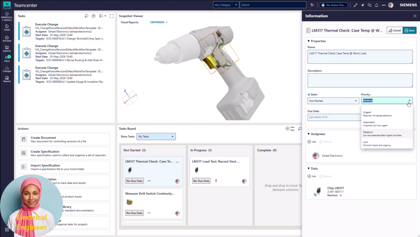Image resolution: width=420 pixels, height=237 pixels.
Task: Open Tasks panel view mode dropdown
Action: [x=103, y=16]
